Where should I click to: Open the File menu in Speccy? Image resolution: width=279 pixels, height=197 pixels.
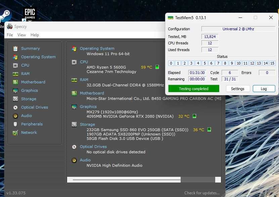coord(10,35)
